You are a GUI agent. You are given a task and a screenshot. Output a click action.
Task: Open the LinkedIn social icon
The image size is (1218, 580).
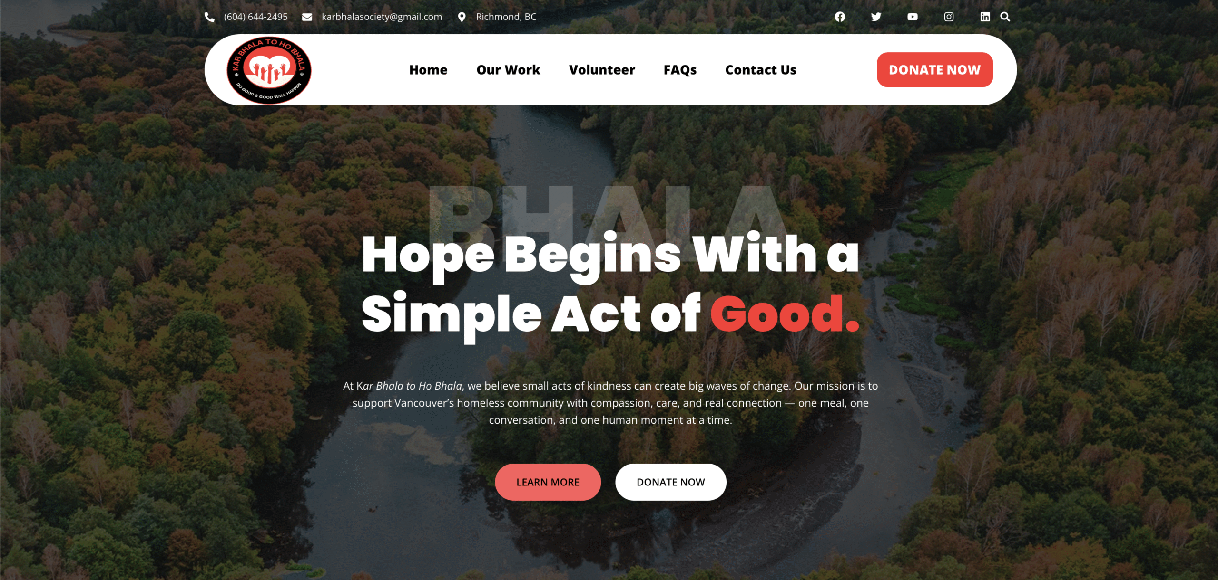(x=985, y=17)
